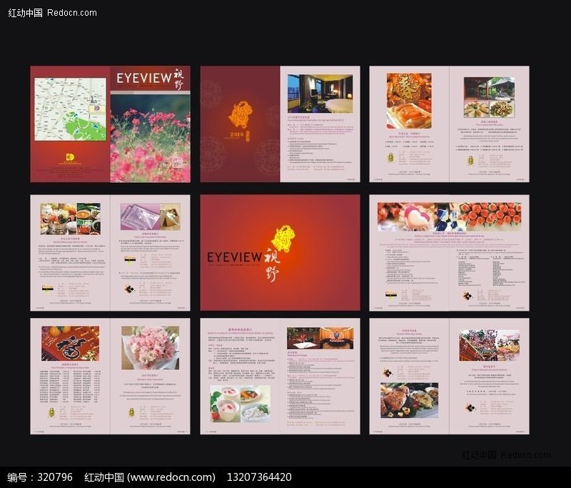Image resolution: width=571 pixels, height=488 pixels.
Task: Click the banquet and meeting room photo
Action: click(320, 338)
